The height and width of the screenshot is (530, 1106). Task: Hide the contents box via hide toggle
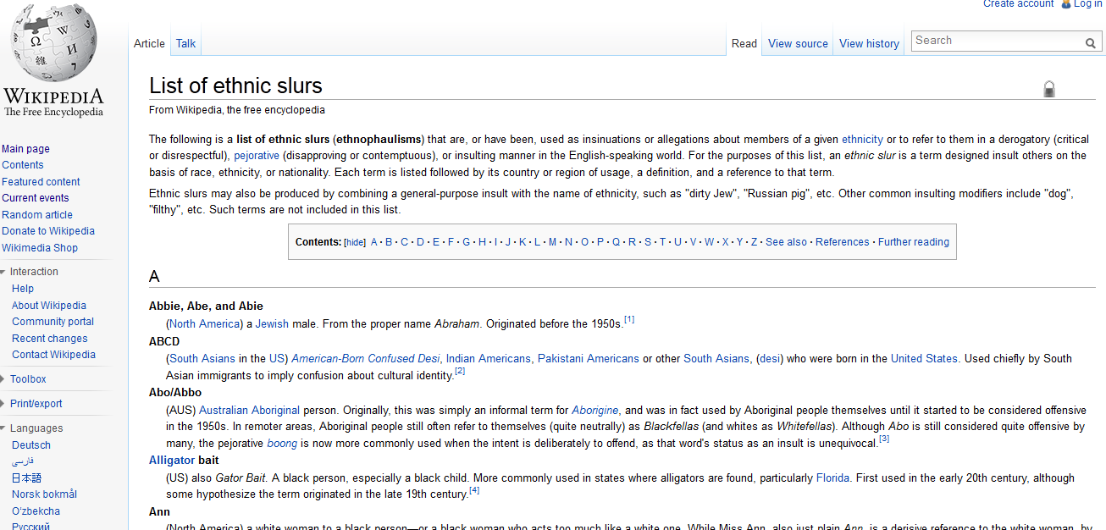[354, 242]
